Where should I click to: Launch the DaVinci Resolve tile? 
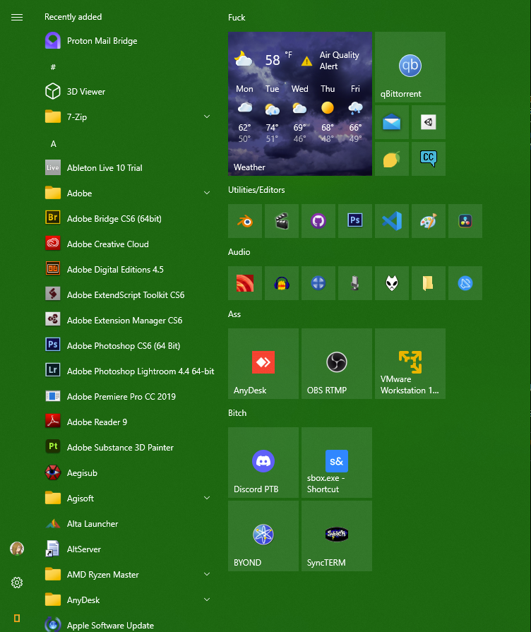click(465, 221)
